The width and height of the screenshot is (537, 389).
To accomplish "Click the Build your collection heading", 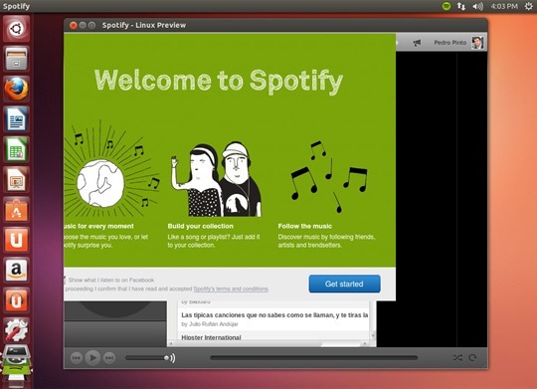I will tap(200, 226).
